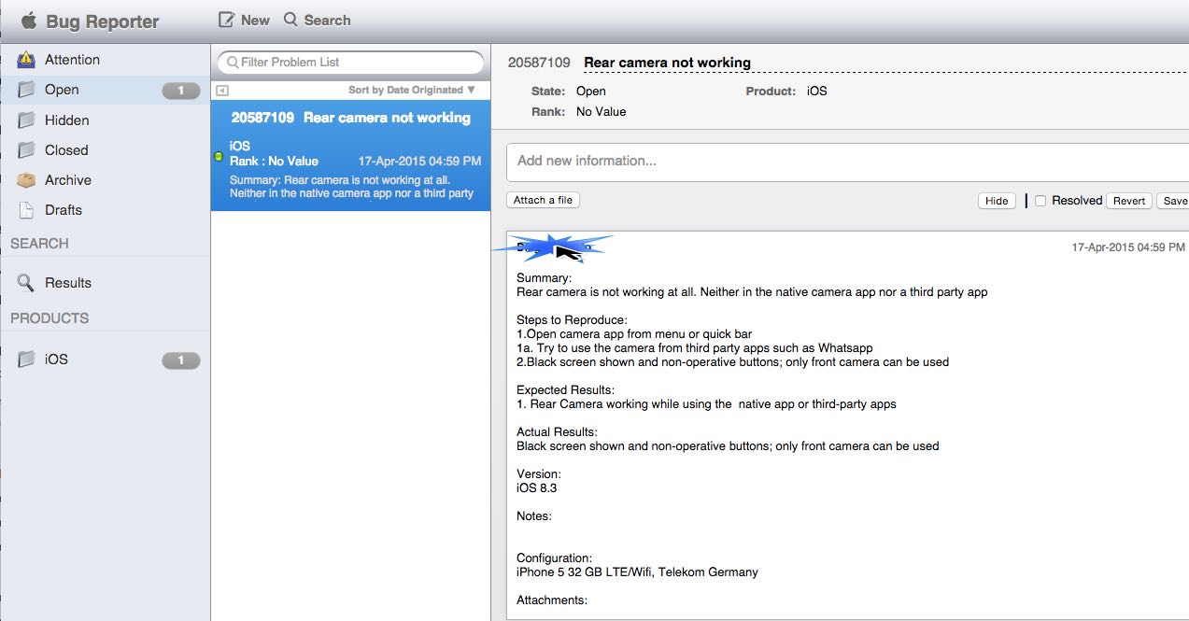Show the Hidden problems list

click(106, 120)
